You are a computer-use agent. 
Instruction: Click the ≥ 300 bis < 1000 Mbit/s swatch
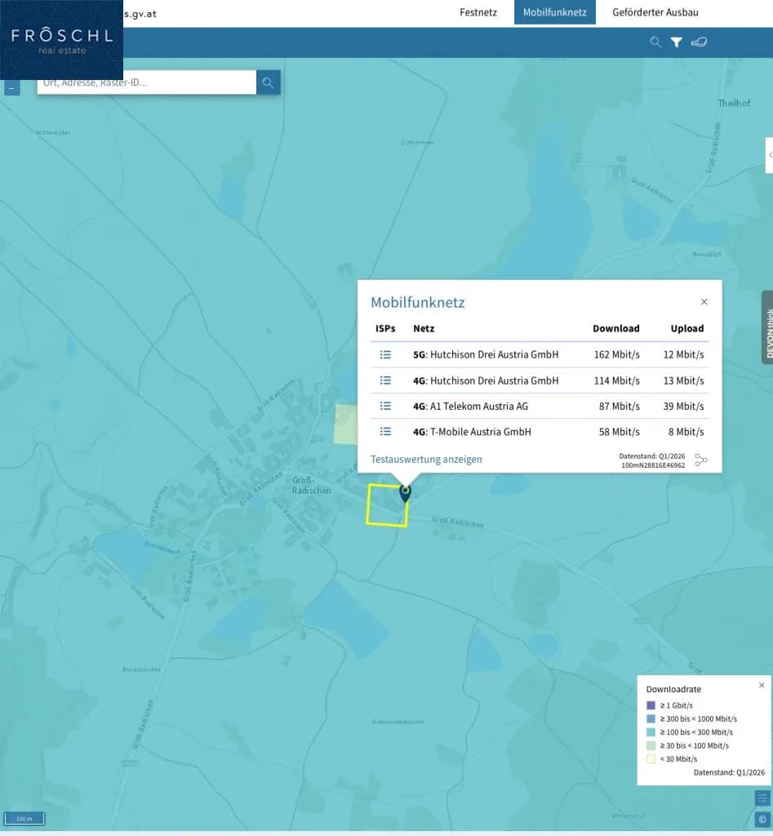coord(651,718)
